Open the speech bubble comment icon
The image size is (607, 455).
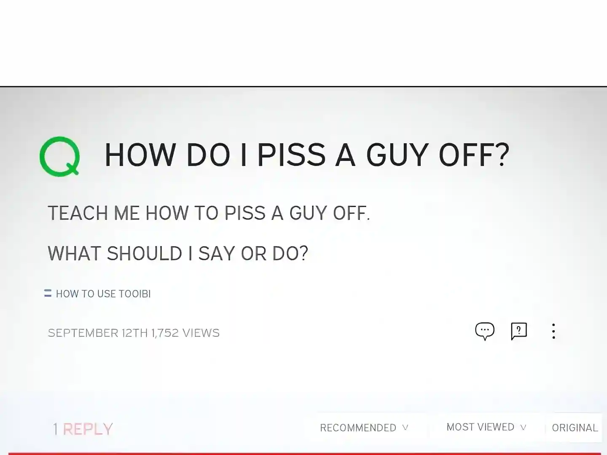click(485, 331)
